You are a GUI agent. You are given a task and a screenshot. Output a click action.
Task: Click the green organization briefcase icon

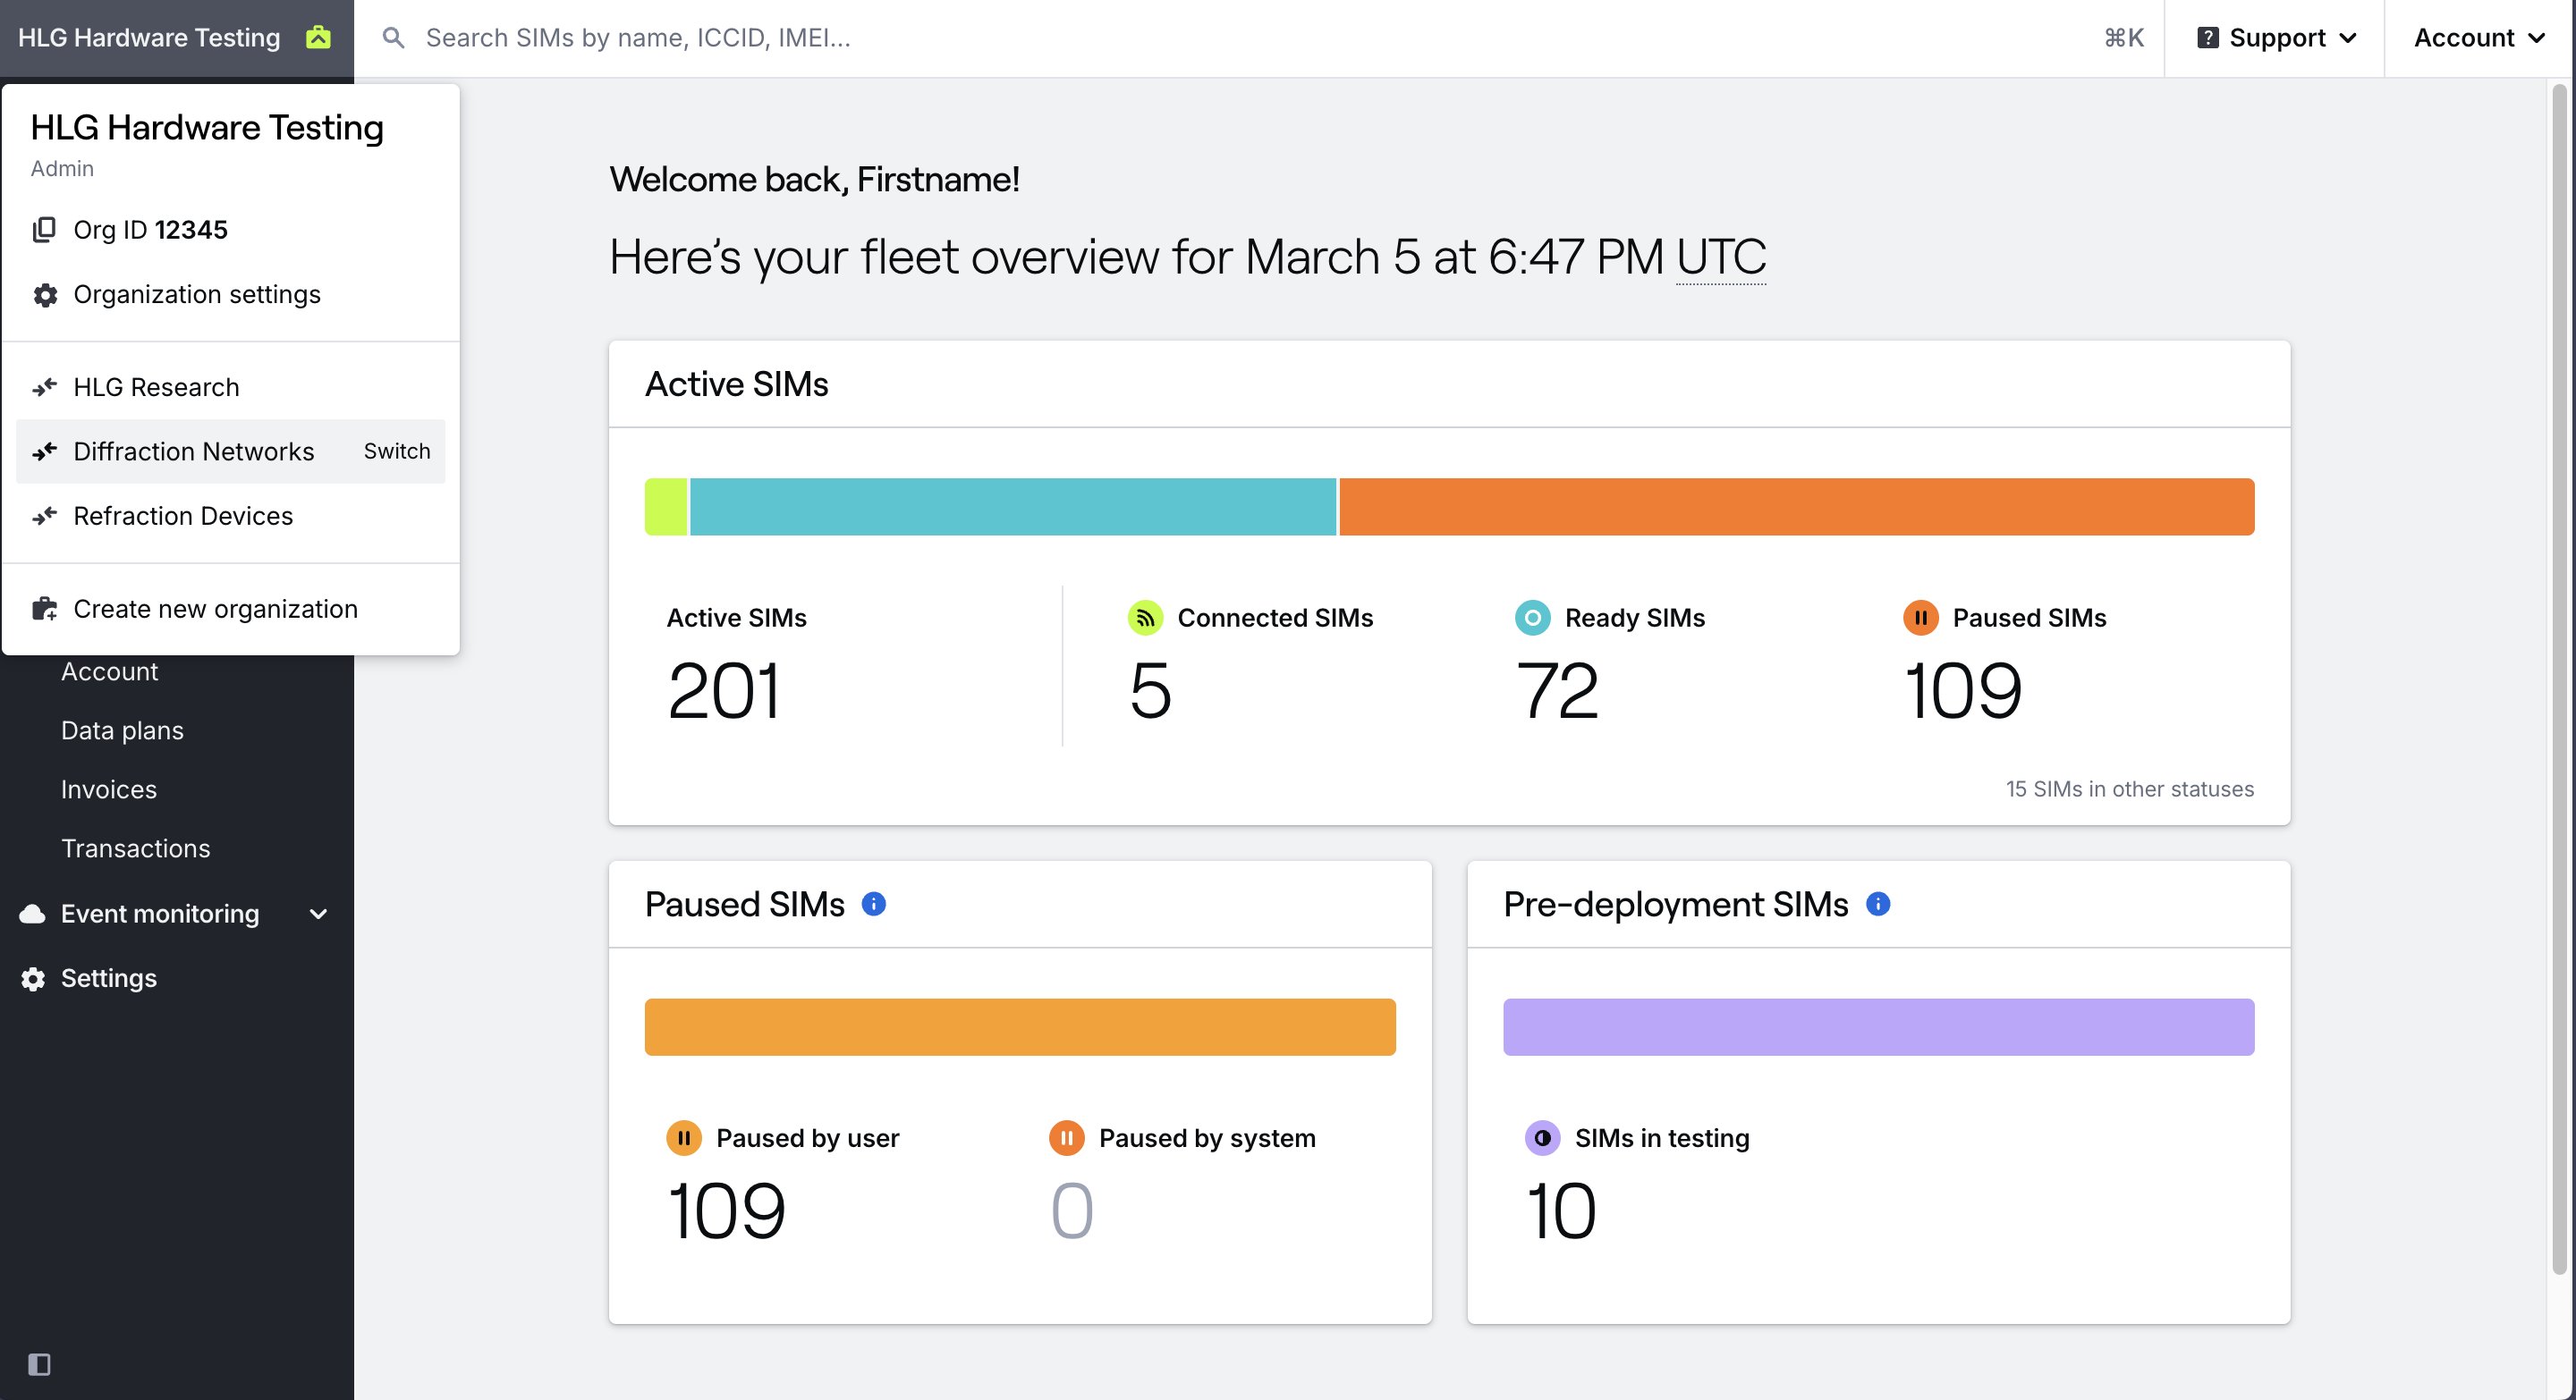tap(318, 37)
